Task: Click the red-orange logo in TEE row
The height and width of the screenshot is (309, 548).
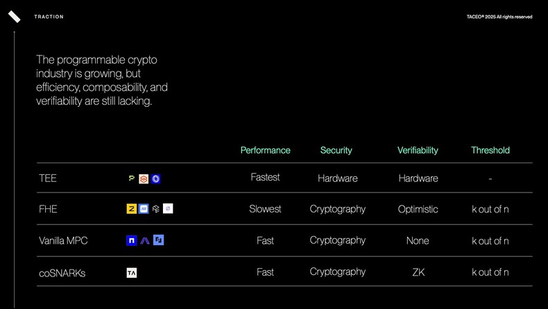Action: coord(144,179)
